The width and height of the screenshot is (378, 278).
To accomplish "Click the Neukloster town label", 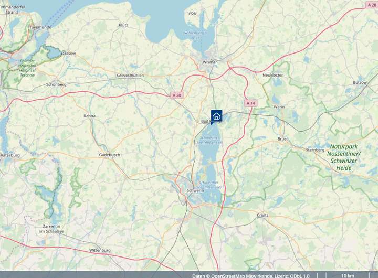I will tap(272, 75).
